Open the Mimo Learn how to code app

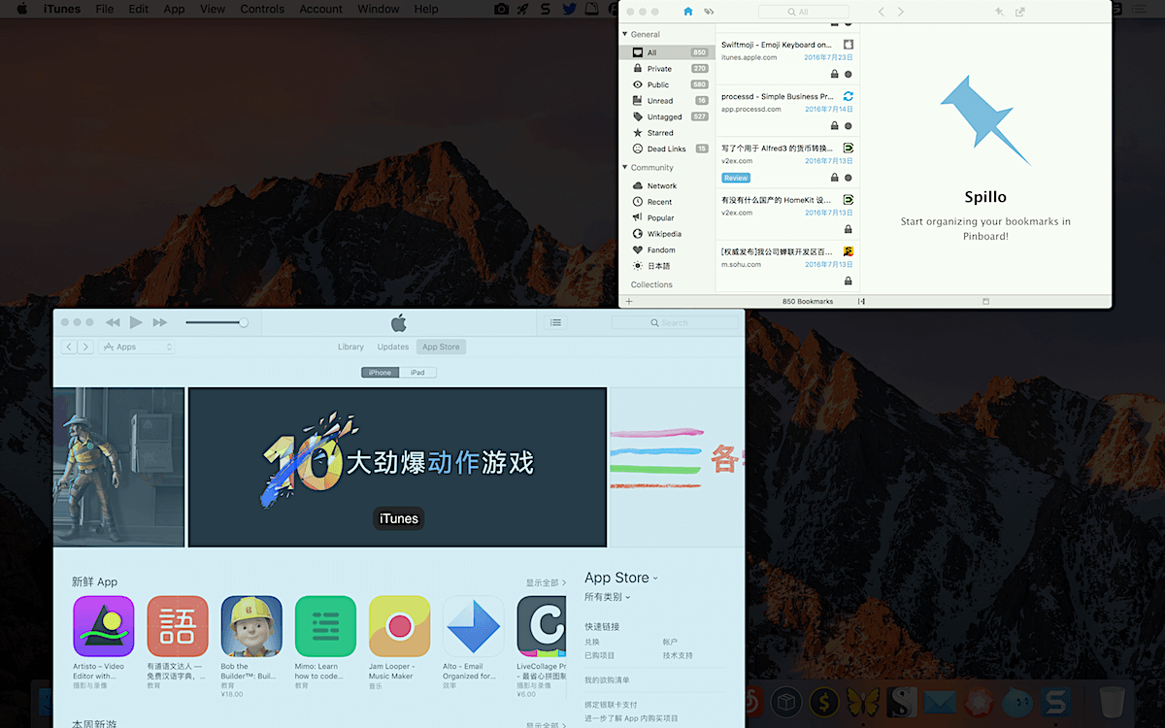[x=325, y=626]
